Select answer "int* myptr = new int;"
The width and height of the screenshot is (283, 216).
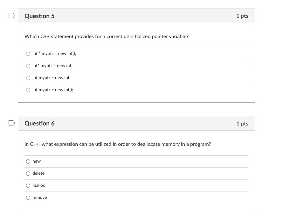coord(28,66)
